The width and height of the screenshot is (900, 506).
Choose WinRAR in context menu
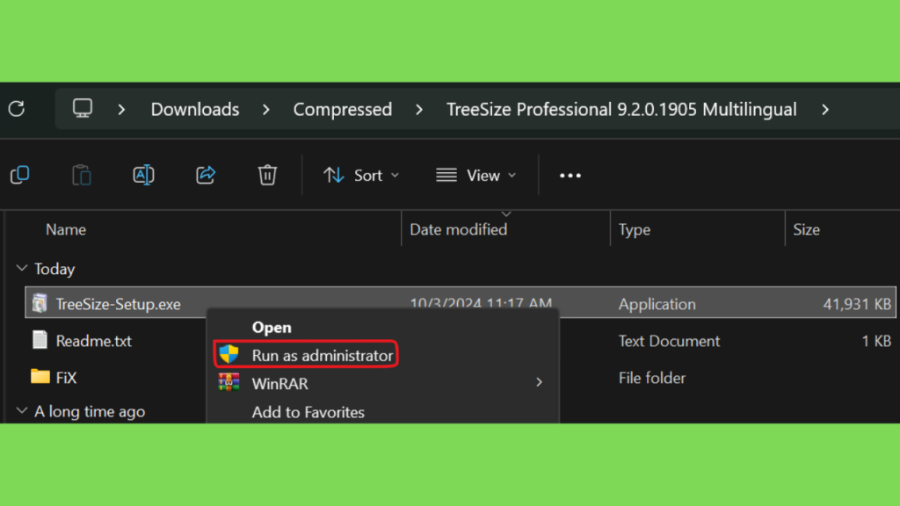click(279, 383)
